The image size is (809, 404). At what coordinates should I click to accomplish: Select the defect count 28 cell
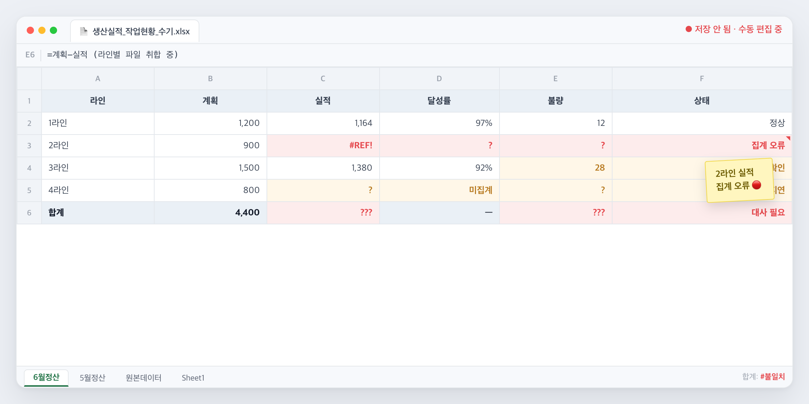pyautogui.click(x=556, y=168)
